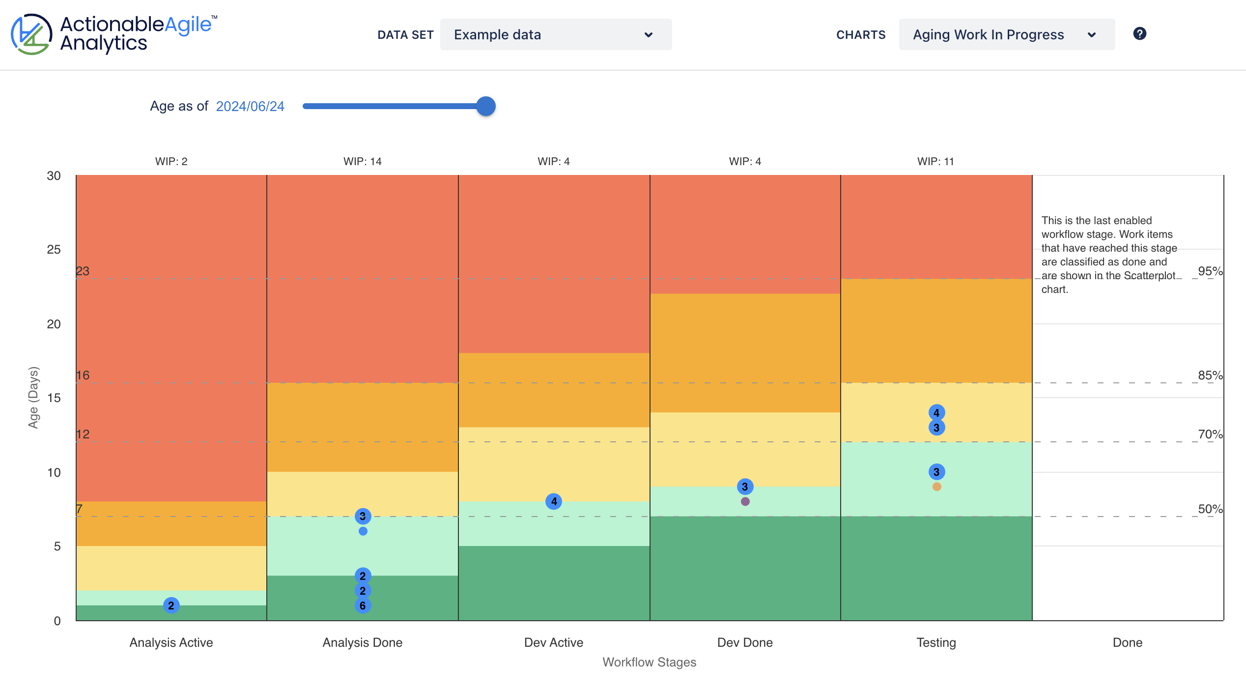
Task: Click the Age as of slider handle
Action: point(485,106)
